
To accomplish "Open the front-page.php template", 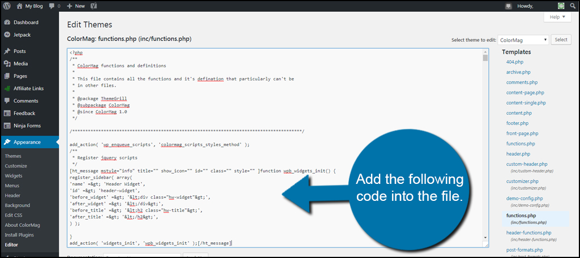I will click(x=522, y=134).
